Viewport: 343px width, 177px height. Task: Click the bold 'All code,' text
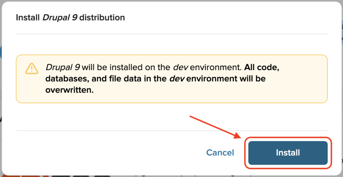point(262,67)
